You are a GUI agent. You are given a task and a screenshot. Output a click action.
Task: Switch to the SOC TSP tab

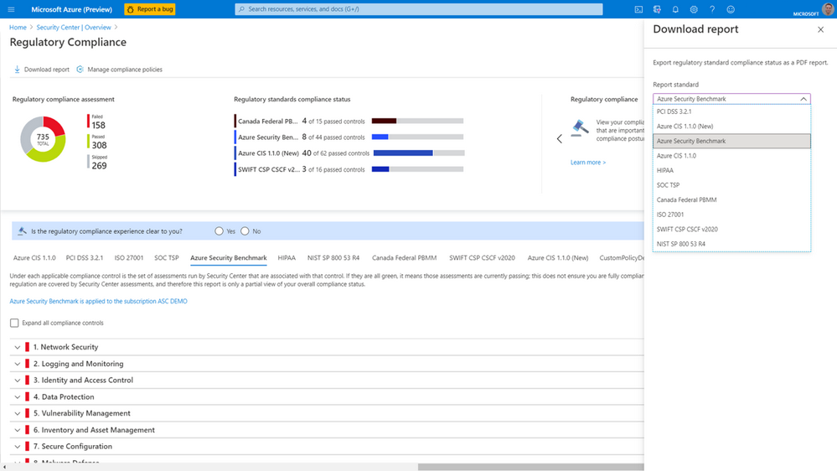click(x=167, y=258)
